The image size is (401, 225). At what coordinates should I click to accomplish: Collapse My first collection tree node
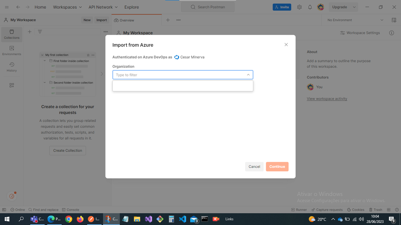(42, 55)
